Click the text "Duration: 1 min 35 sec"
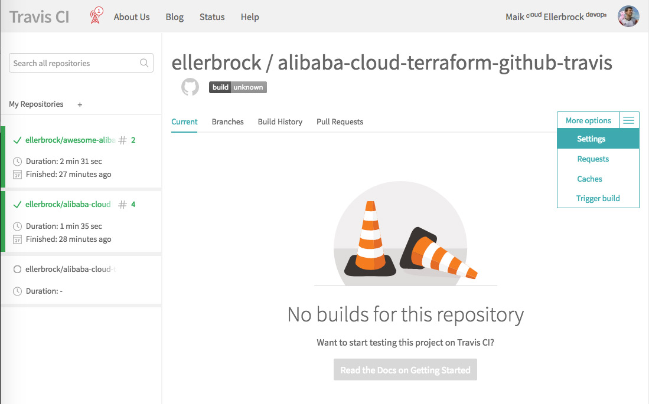Viewport: 649px width, 404px height. [64, 226]
